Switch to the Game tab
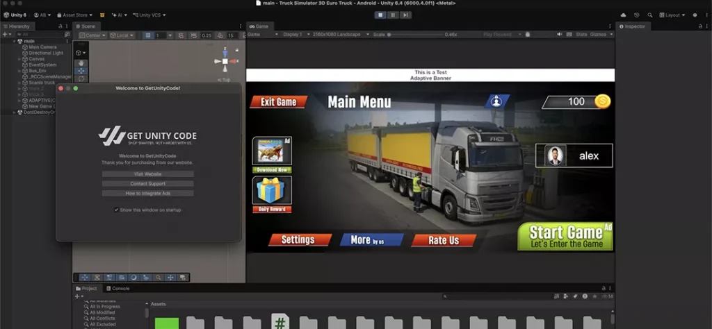Image resolution: width=712 pixels, height=329 pixels. click(x=259, y=26)
